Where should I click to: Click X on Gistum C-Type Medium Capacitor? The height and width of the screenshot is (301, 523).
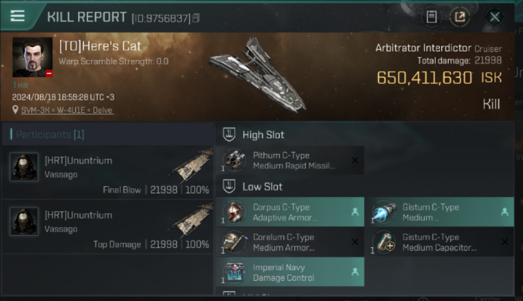(x=504, y=242)
